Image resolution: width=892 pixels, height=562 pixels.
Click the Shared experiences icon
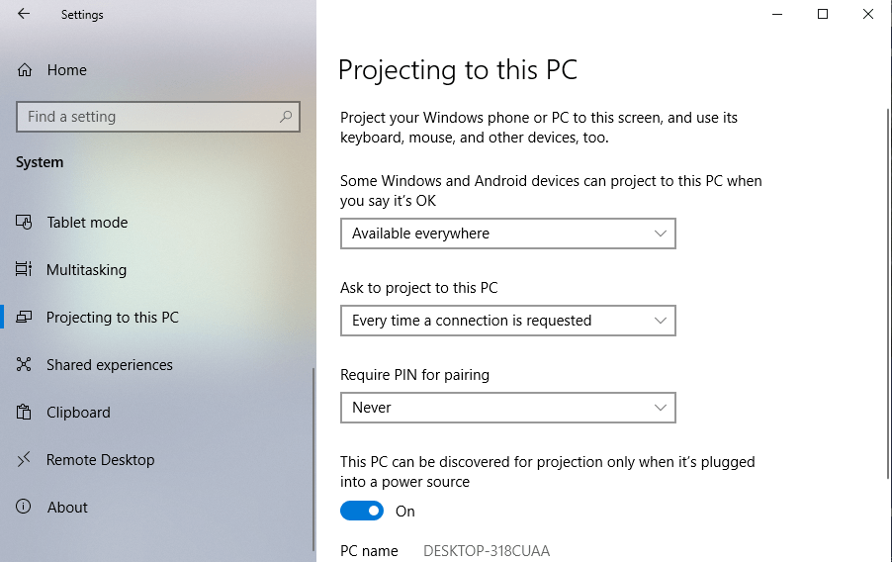click(x=24, y=364)
